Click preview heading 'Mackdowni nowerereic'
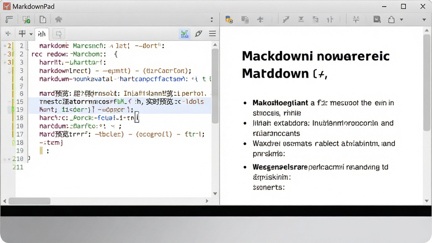 coord(316,56)
